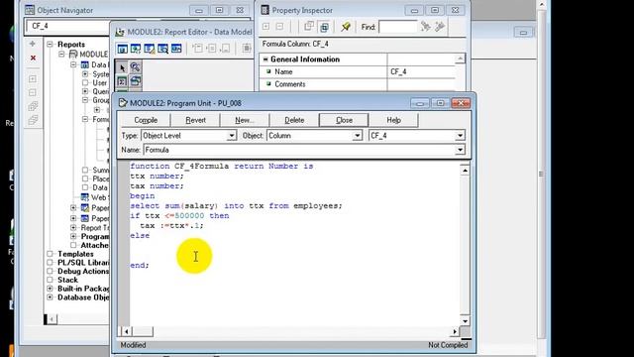Viewport: 634px width, 357px height.
Task: Click the Revert button
Action: [196, 120]
